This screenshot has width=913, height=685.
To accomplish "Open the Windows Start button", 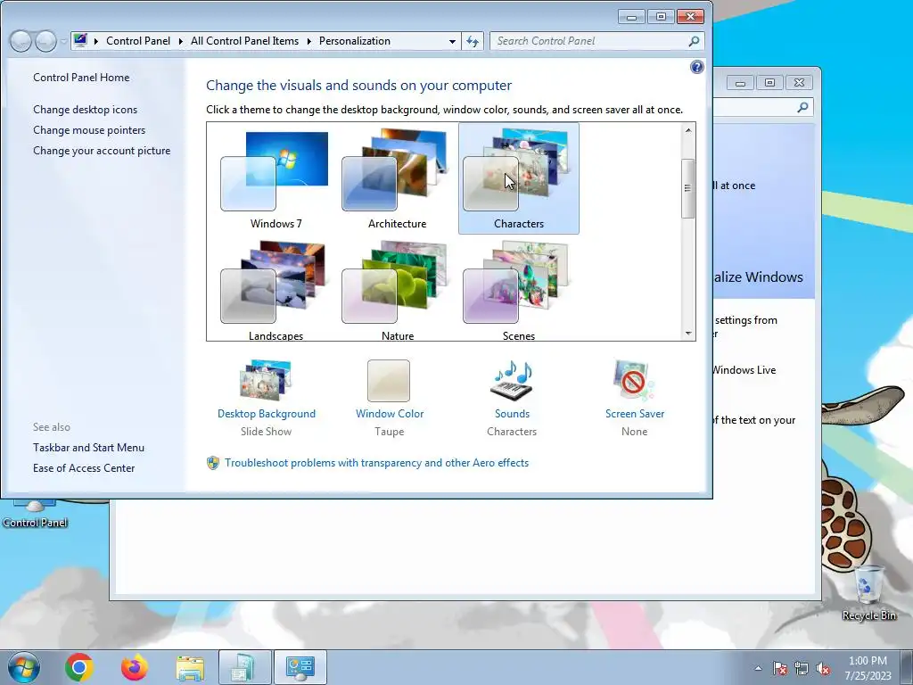I will point(24,667).
